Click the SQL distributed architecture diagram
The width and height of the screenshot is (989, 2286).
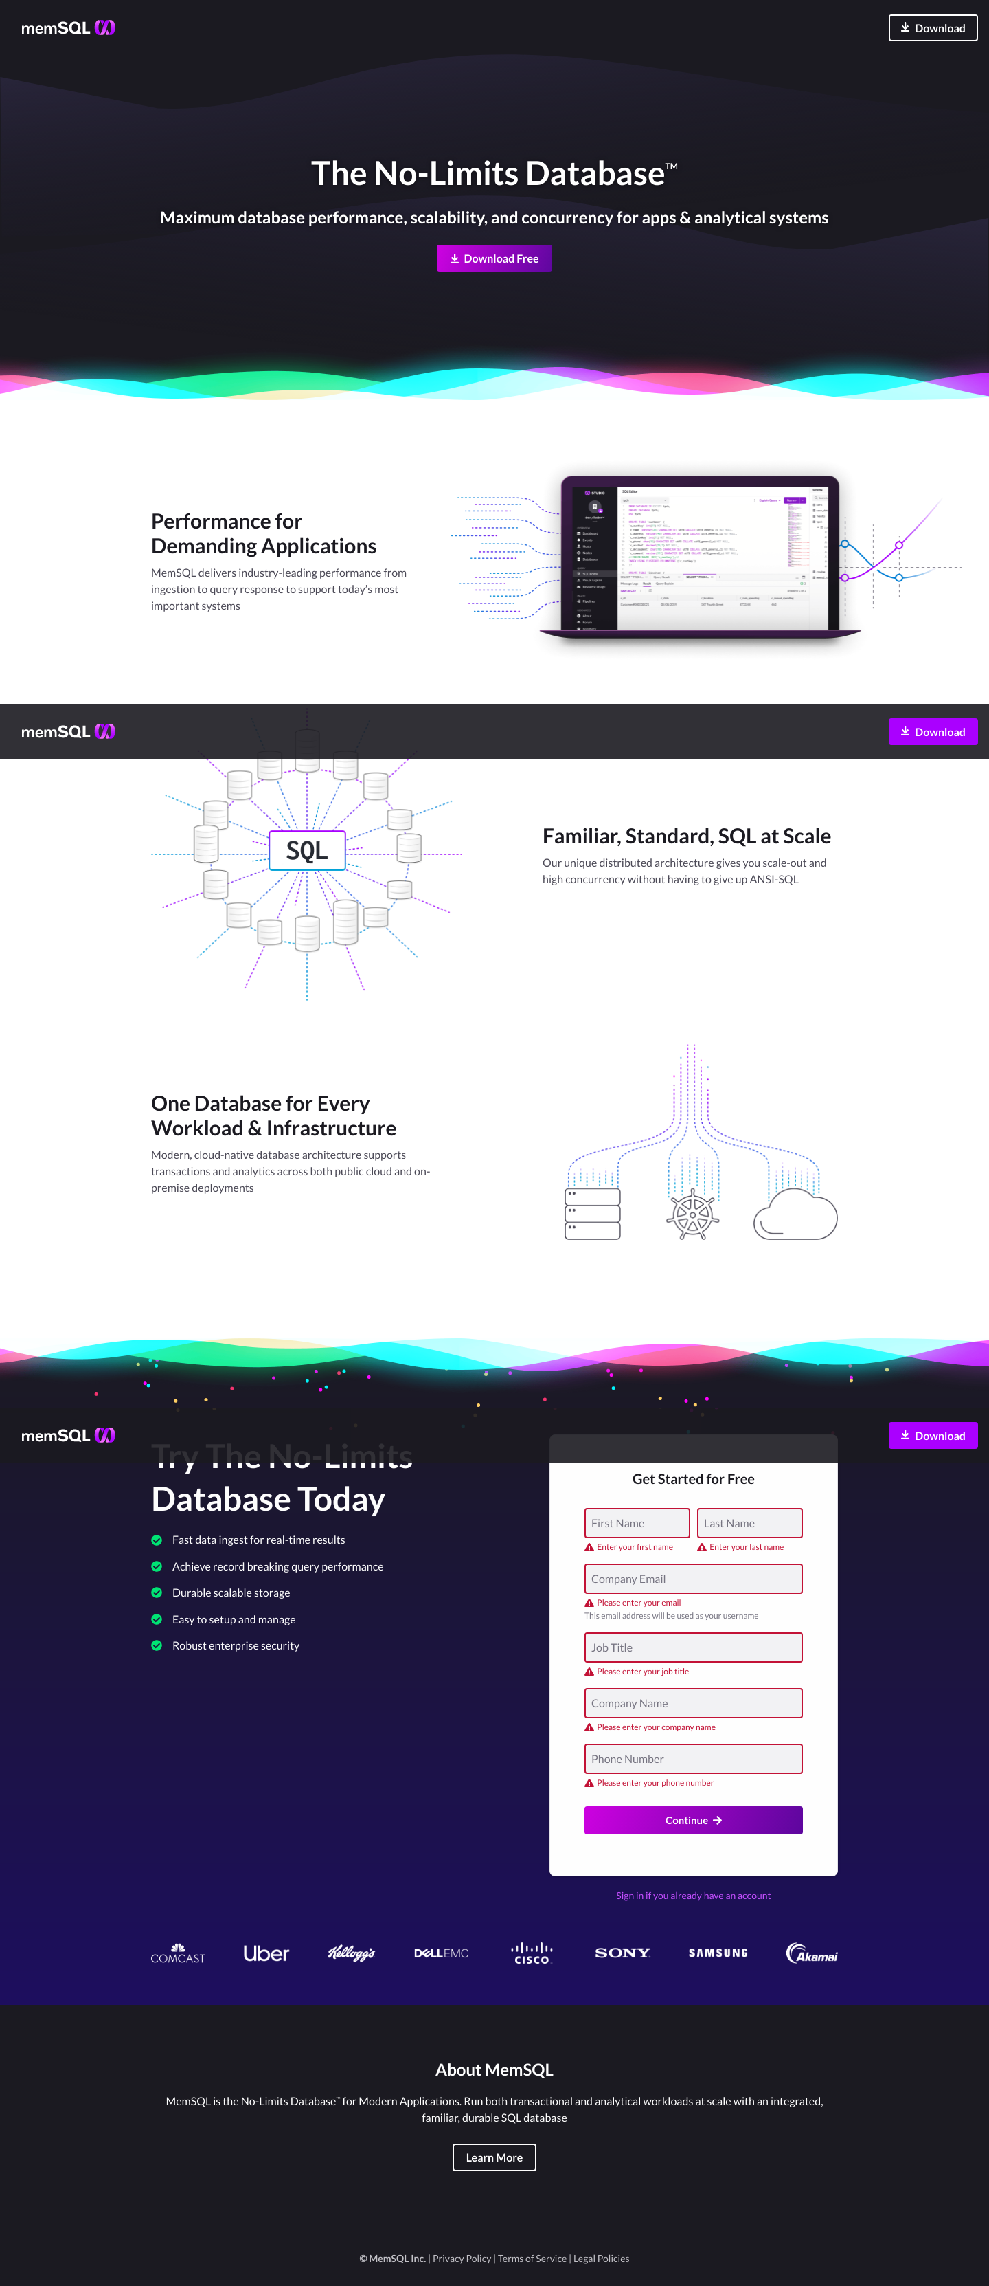307,854
